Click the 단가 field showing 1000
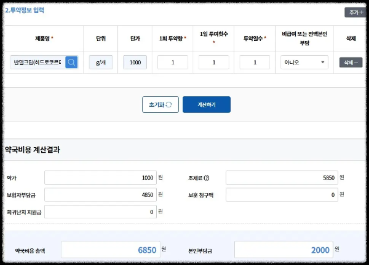This screenshot has width=369, height=265. pos(135,62)
